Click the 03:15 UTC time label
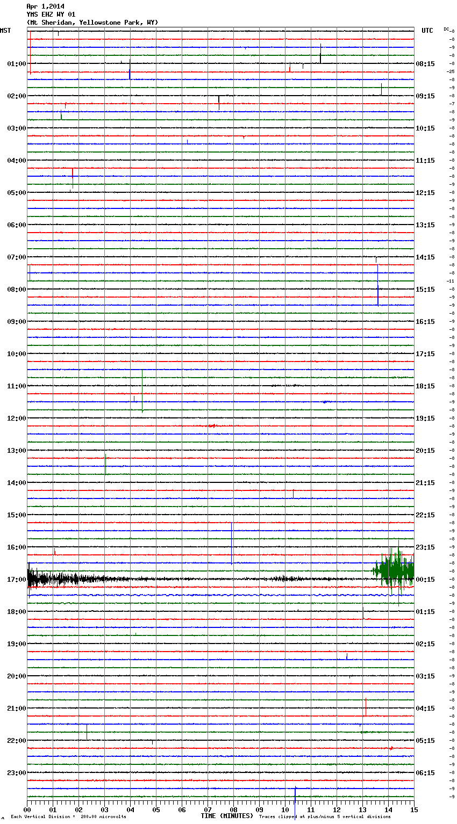This screenshot has height=824, width=457. [x=425, y=676]
